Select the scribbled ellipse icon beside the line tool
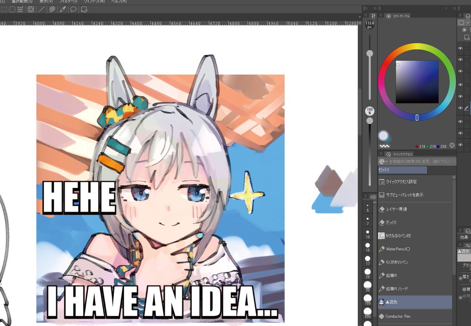The width and height of the screenshot is (471, 326). pos(52,9)
